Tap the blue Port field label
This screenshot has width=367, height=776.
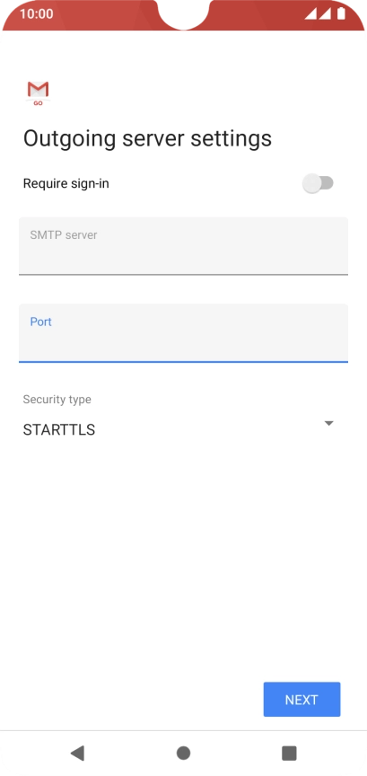[x=41, y=322]
